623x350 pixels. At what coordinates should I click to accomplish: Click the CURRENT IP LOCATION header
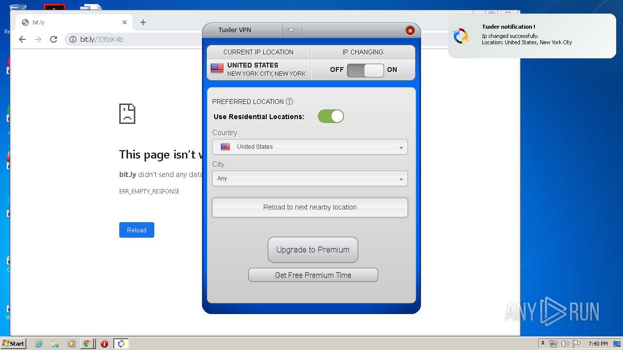[258, 52]
